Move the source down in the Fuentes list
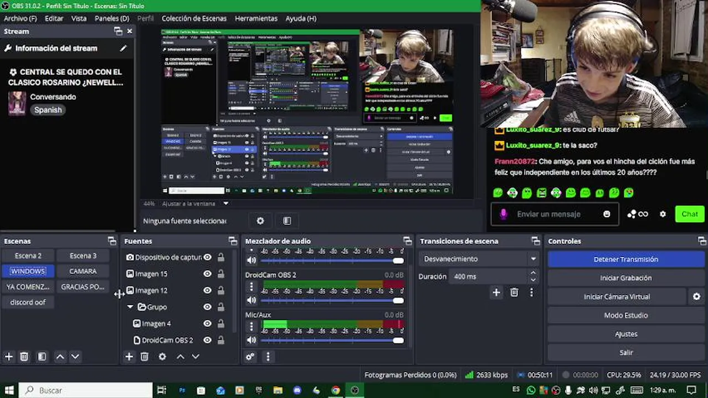Image resolution: width=708 pixels, height=398 pixels. click(x=196, y=357)
